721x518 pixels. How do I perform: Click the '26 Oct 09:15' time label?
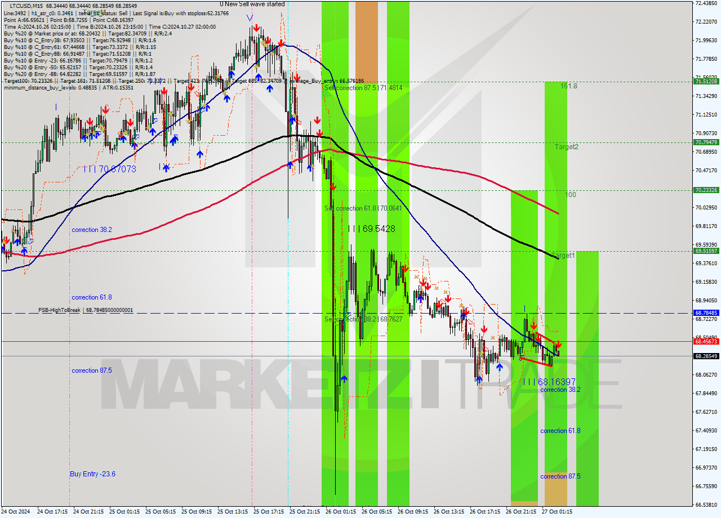(413, 512)
